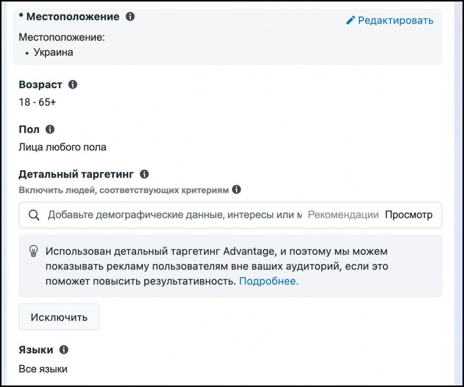The height and width of the screenshot is (387, 464).
Task: Click the age range 18 - 65+
Action: point(37,102)
